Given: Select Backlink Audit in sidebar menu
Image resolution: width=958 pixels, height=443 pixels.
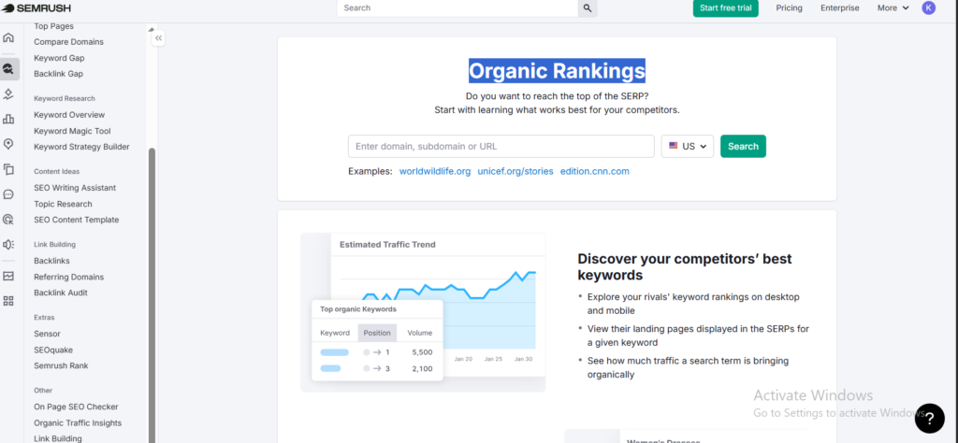Looking at the screenshot, I should pyautogui.click(x=61, y=293).
